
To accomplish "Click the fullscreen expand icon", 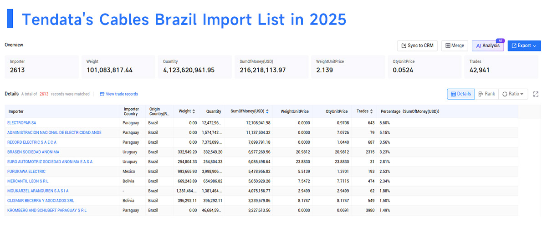I will (536, 94).
